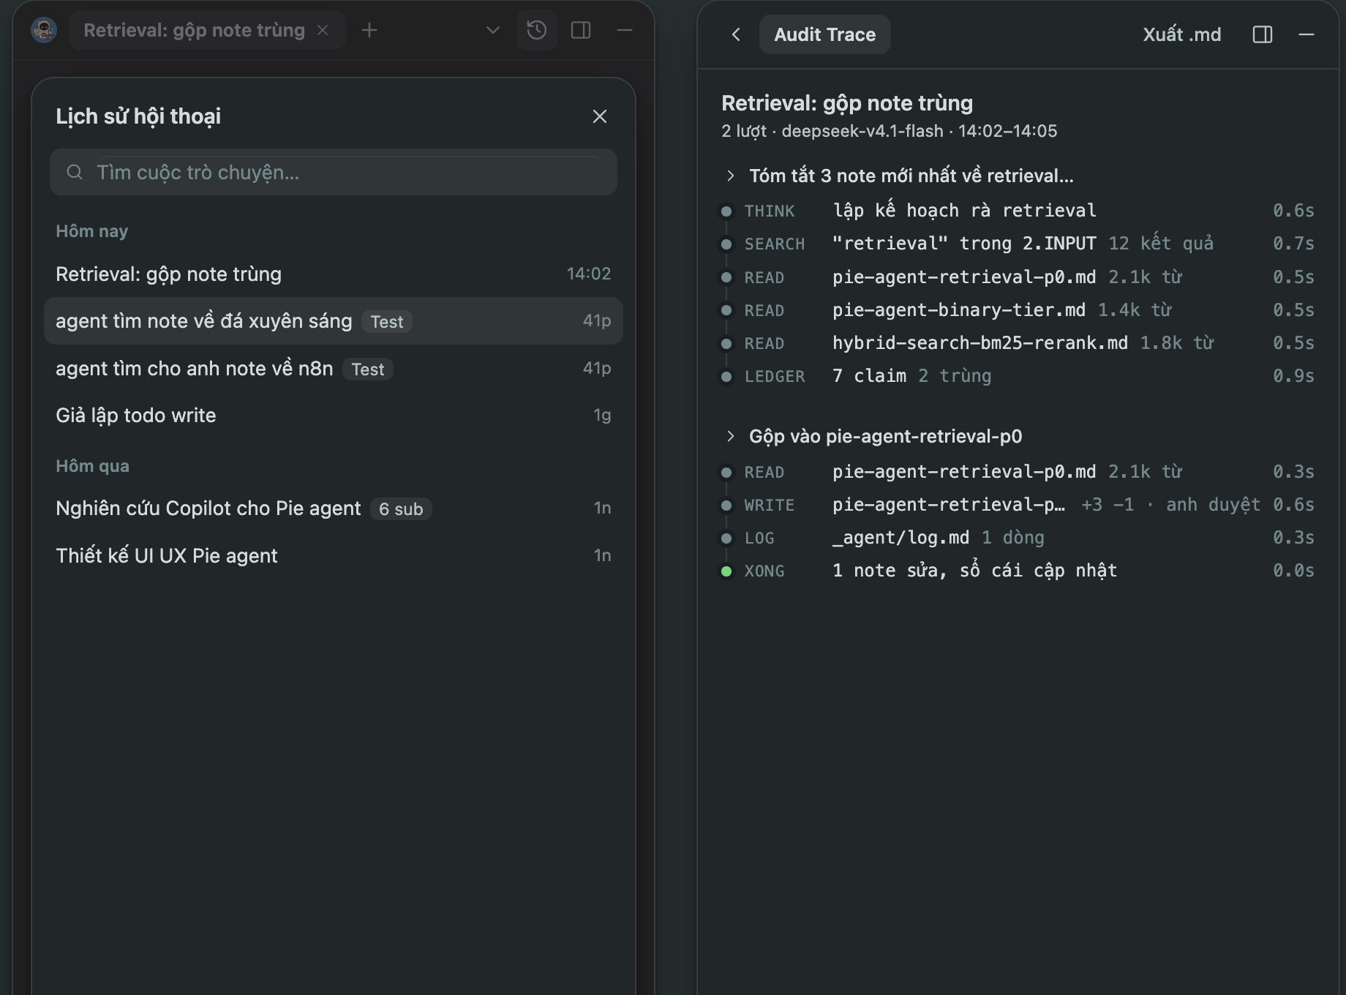Click the THINK step 'lập kế hoạch rà retrieval'
This screenshot has width=1346, height=995.
(x=1018, y=211)
